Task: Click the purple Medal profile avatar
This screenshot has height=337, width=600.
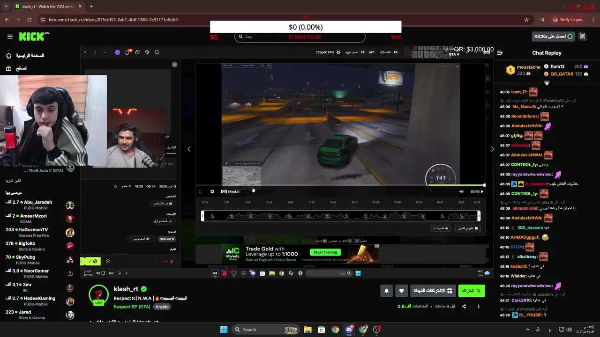Action: [117, 52]
